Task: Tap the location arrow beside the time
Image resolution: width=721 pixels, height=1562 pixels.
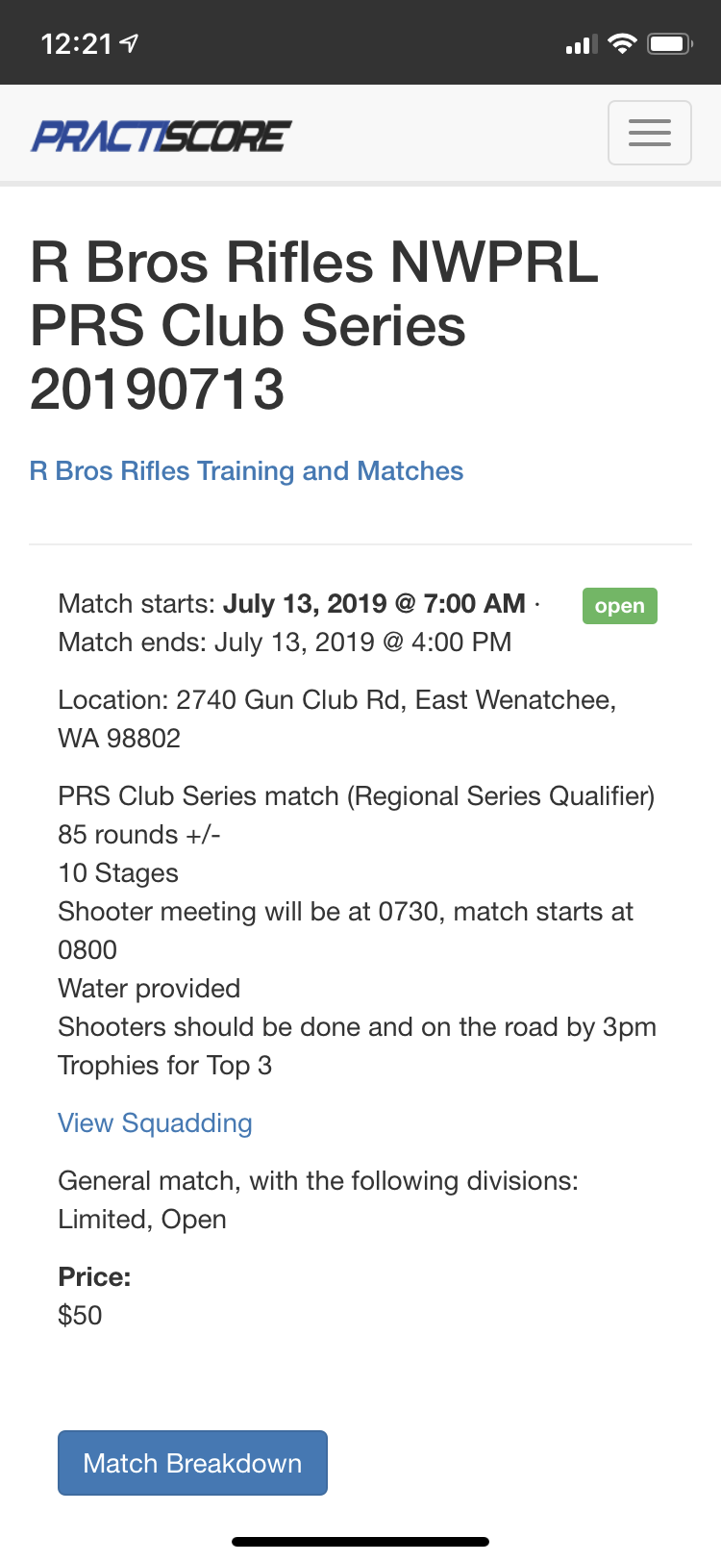Action: (130, 43)
